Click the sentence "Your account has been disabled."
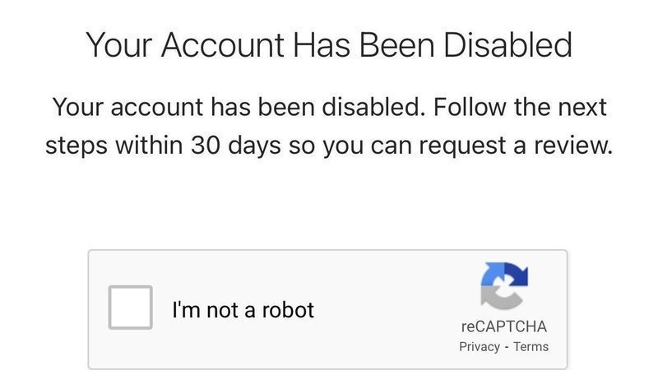The image size is (658, 370). (x=239, y=107)
